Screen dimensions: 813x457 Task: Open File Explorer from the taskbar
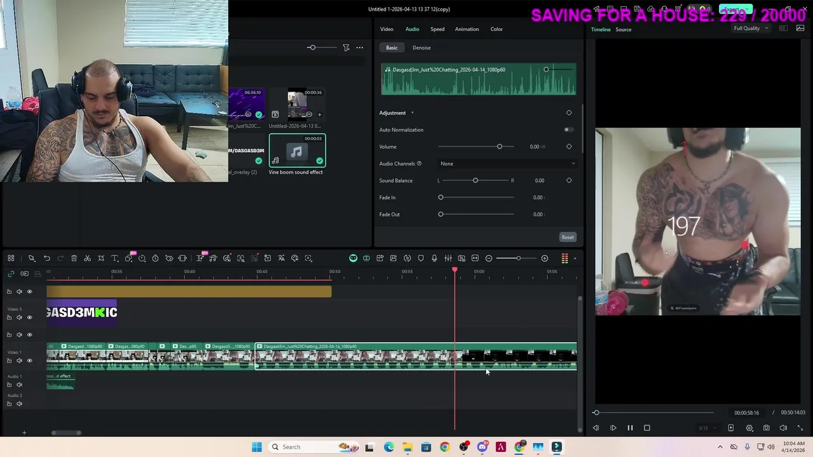tap(407, 447)
